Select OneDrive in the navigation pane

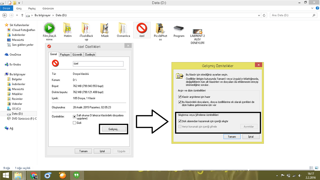click(x=15, y=54)
